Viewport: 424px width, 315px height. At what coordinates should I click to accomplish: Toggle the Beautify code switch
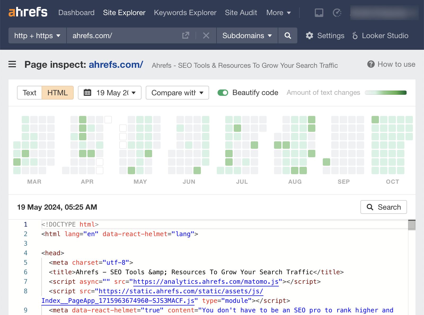[223, 93]
